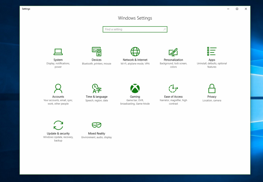Open the Mixed Reality headset icon
Image resolution: width=263 pixels, height=182 pixels.
coord(97,125)
